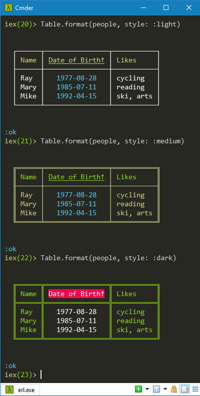
Task: Click 'Likes' header in light table
Action: [x=126, y=60]
